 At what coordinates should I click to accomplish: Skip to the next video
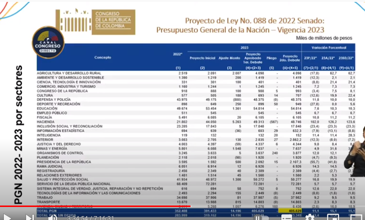[x=30, y=218]
